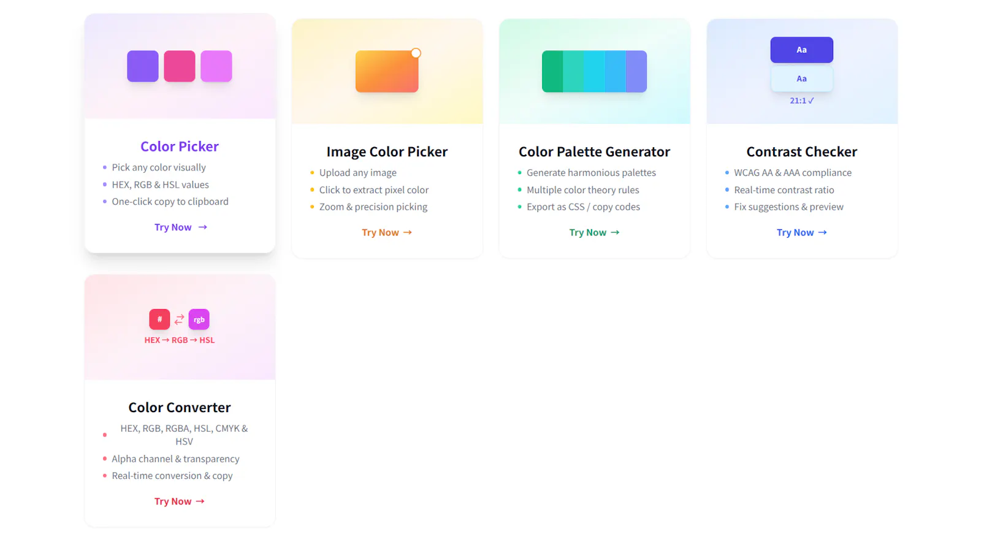981x542 pixels.
Task: Click the HEX → RGB → HSL label
Action: click(180, 340)
